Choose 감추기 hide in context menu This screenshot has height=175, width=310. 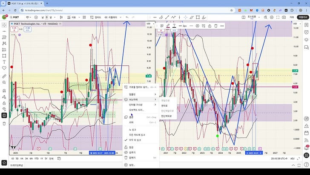141,152
